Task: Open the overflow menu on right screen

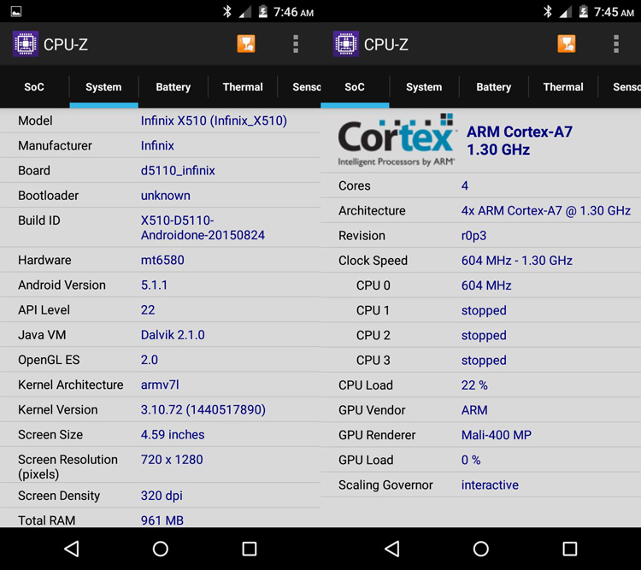Action: coord(616,44)
